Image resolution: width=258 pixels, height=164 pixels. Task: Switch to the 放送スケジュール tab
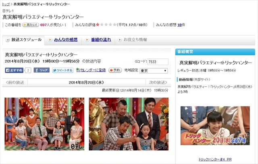[23, 40]
